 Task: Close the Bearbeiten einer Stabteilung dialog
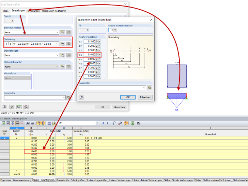(151, 20)
